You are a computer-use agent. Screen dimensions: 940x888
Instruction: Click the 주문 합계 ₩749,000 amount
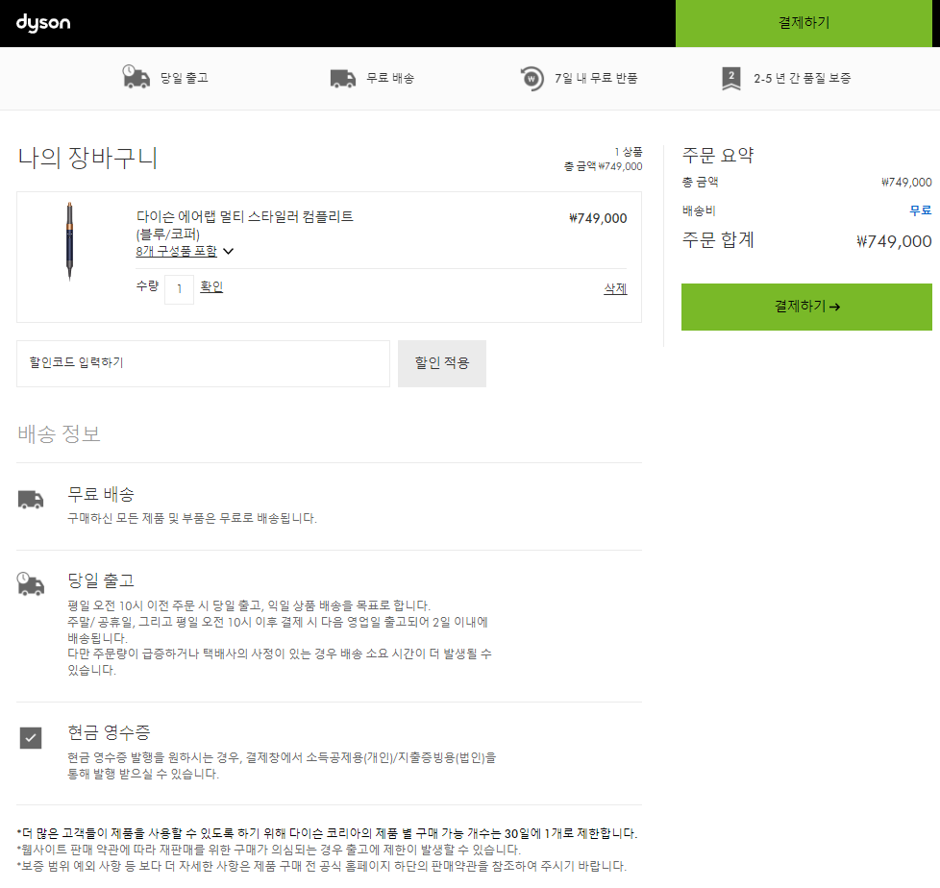click(x=894, y=241)
